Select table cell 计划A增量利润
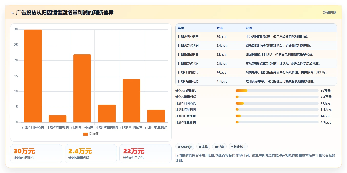This screenshot has height=173, width=347. click(x=188, y=46)
